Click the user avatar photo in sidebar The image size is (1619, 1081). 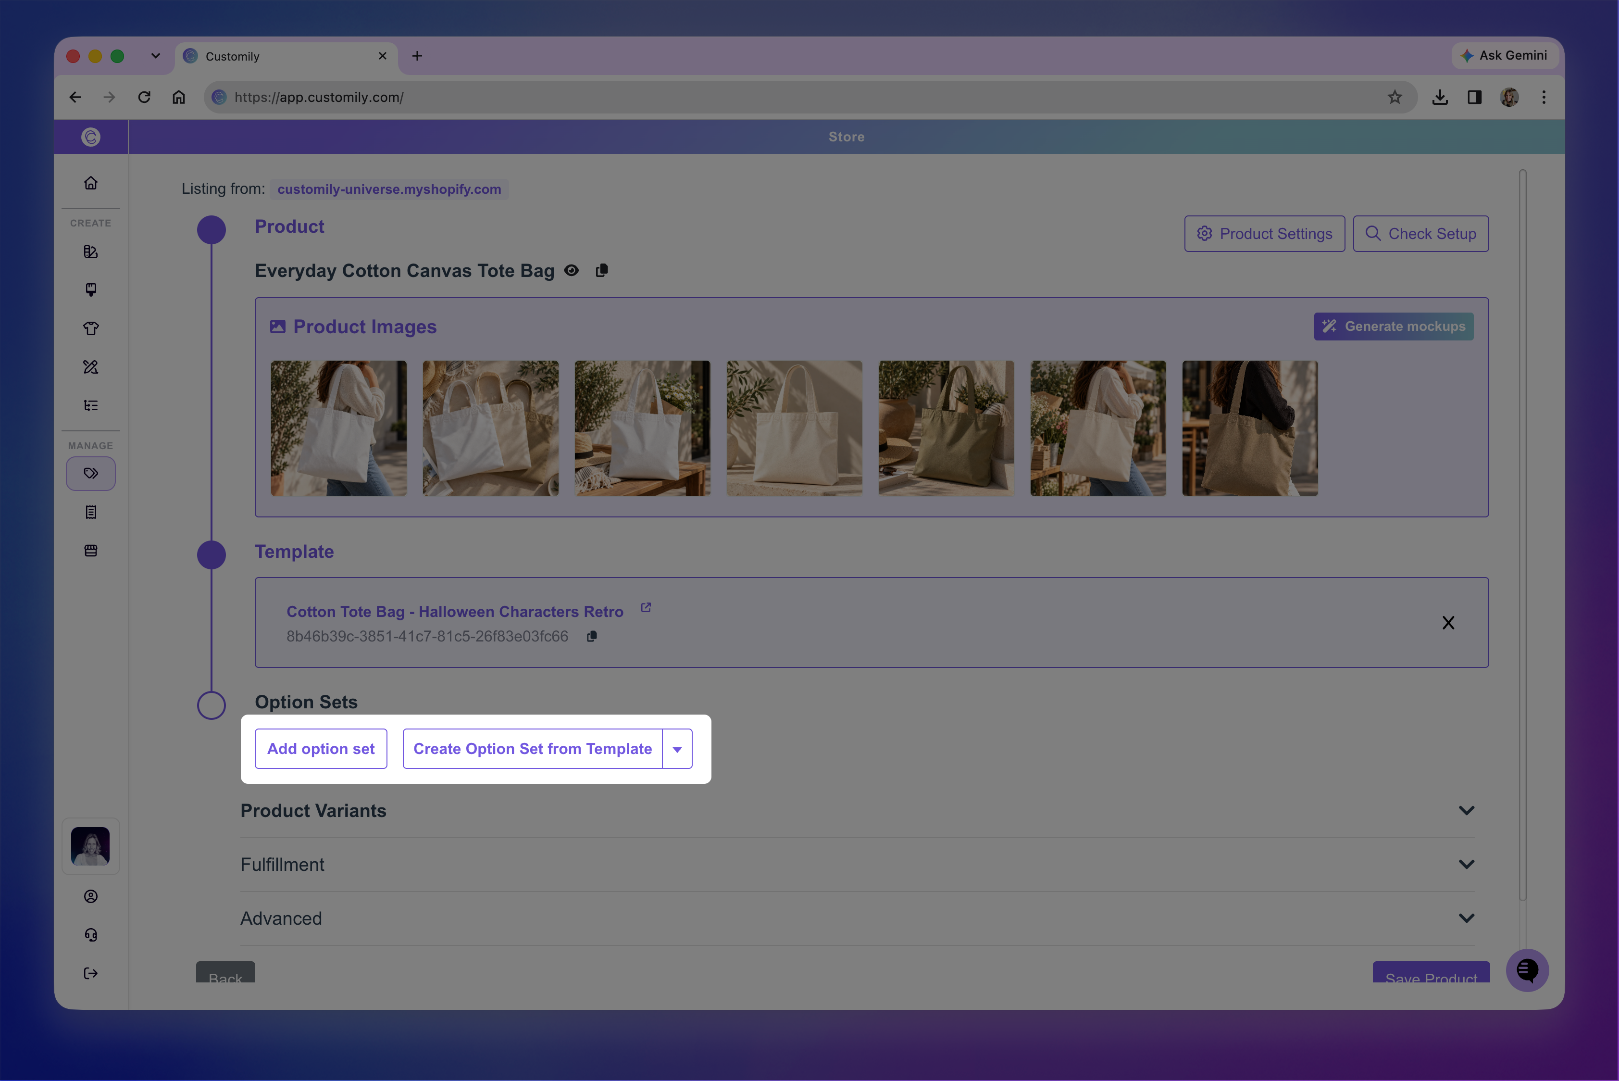point(90,846)
